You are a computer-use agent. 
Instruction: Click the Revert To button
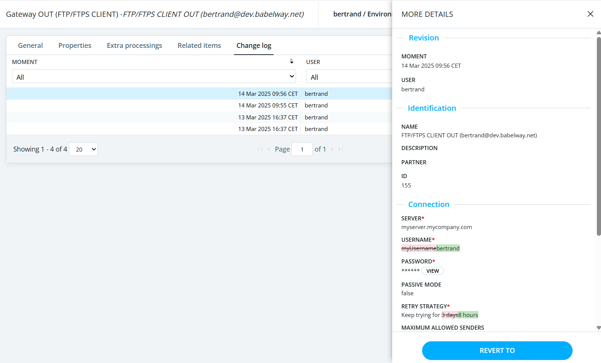[497, 351]
